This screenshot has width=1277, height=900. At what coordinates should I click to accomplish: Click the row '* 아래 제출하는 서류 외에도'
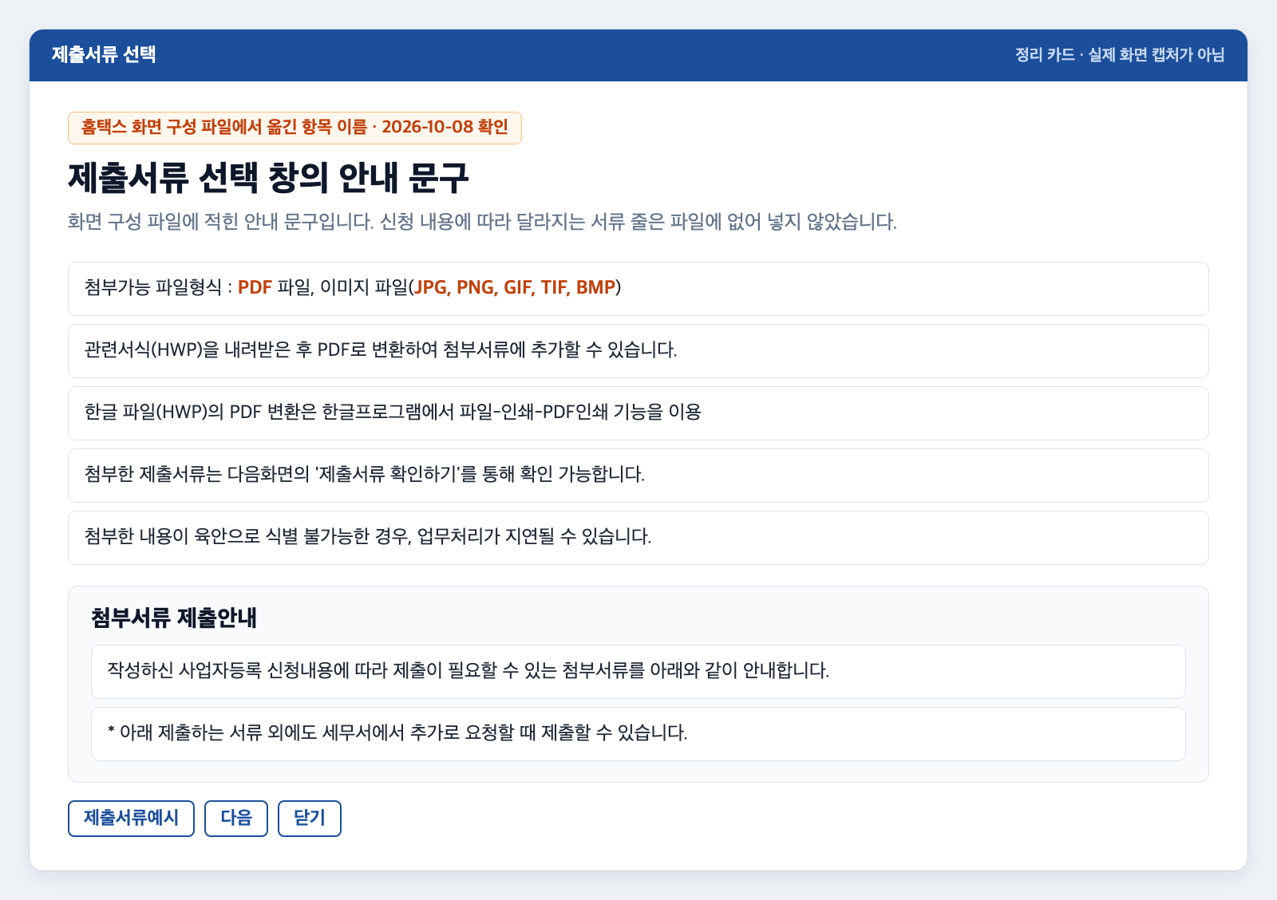pyautogui.click(x=638, y=734)
